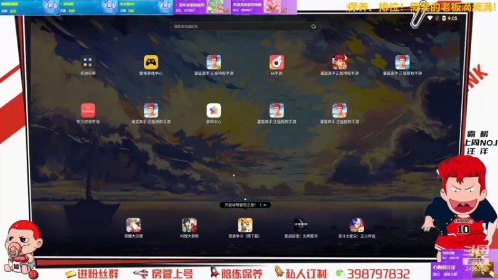Open 星战前夜：无烬星河 app
The width and height of the screenshot is (498, 280).
coord(301,225)
